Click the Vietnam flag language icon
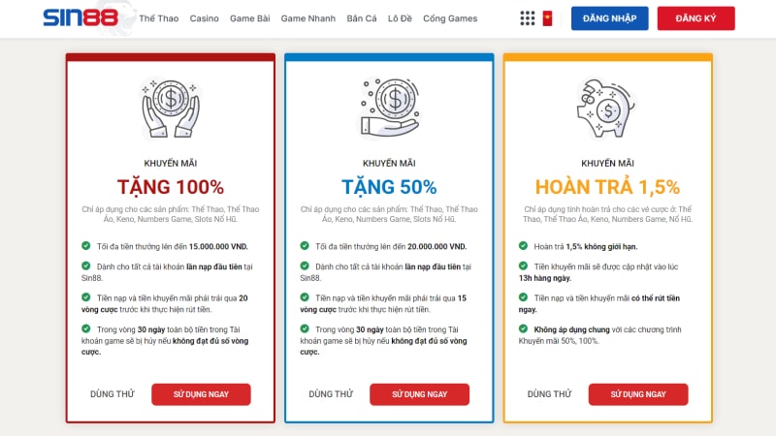Viewport: 776px width, 436px height. (547, 18)
